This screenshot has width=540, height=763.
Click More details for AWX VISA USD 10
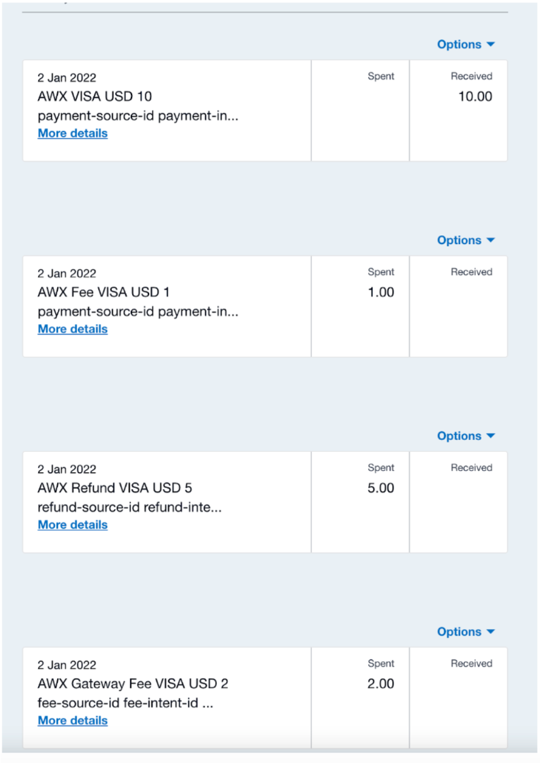pyautogui.click(x=72, y=133)
